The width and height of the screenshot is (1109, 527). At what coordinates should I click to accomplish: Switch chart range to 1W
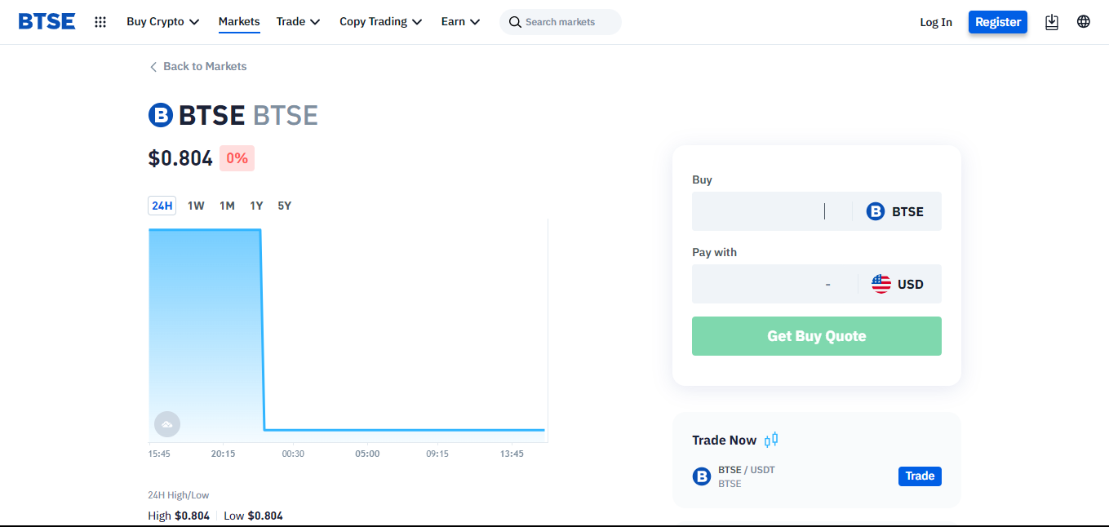[x=196, y=206]
